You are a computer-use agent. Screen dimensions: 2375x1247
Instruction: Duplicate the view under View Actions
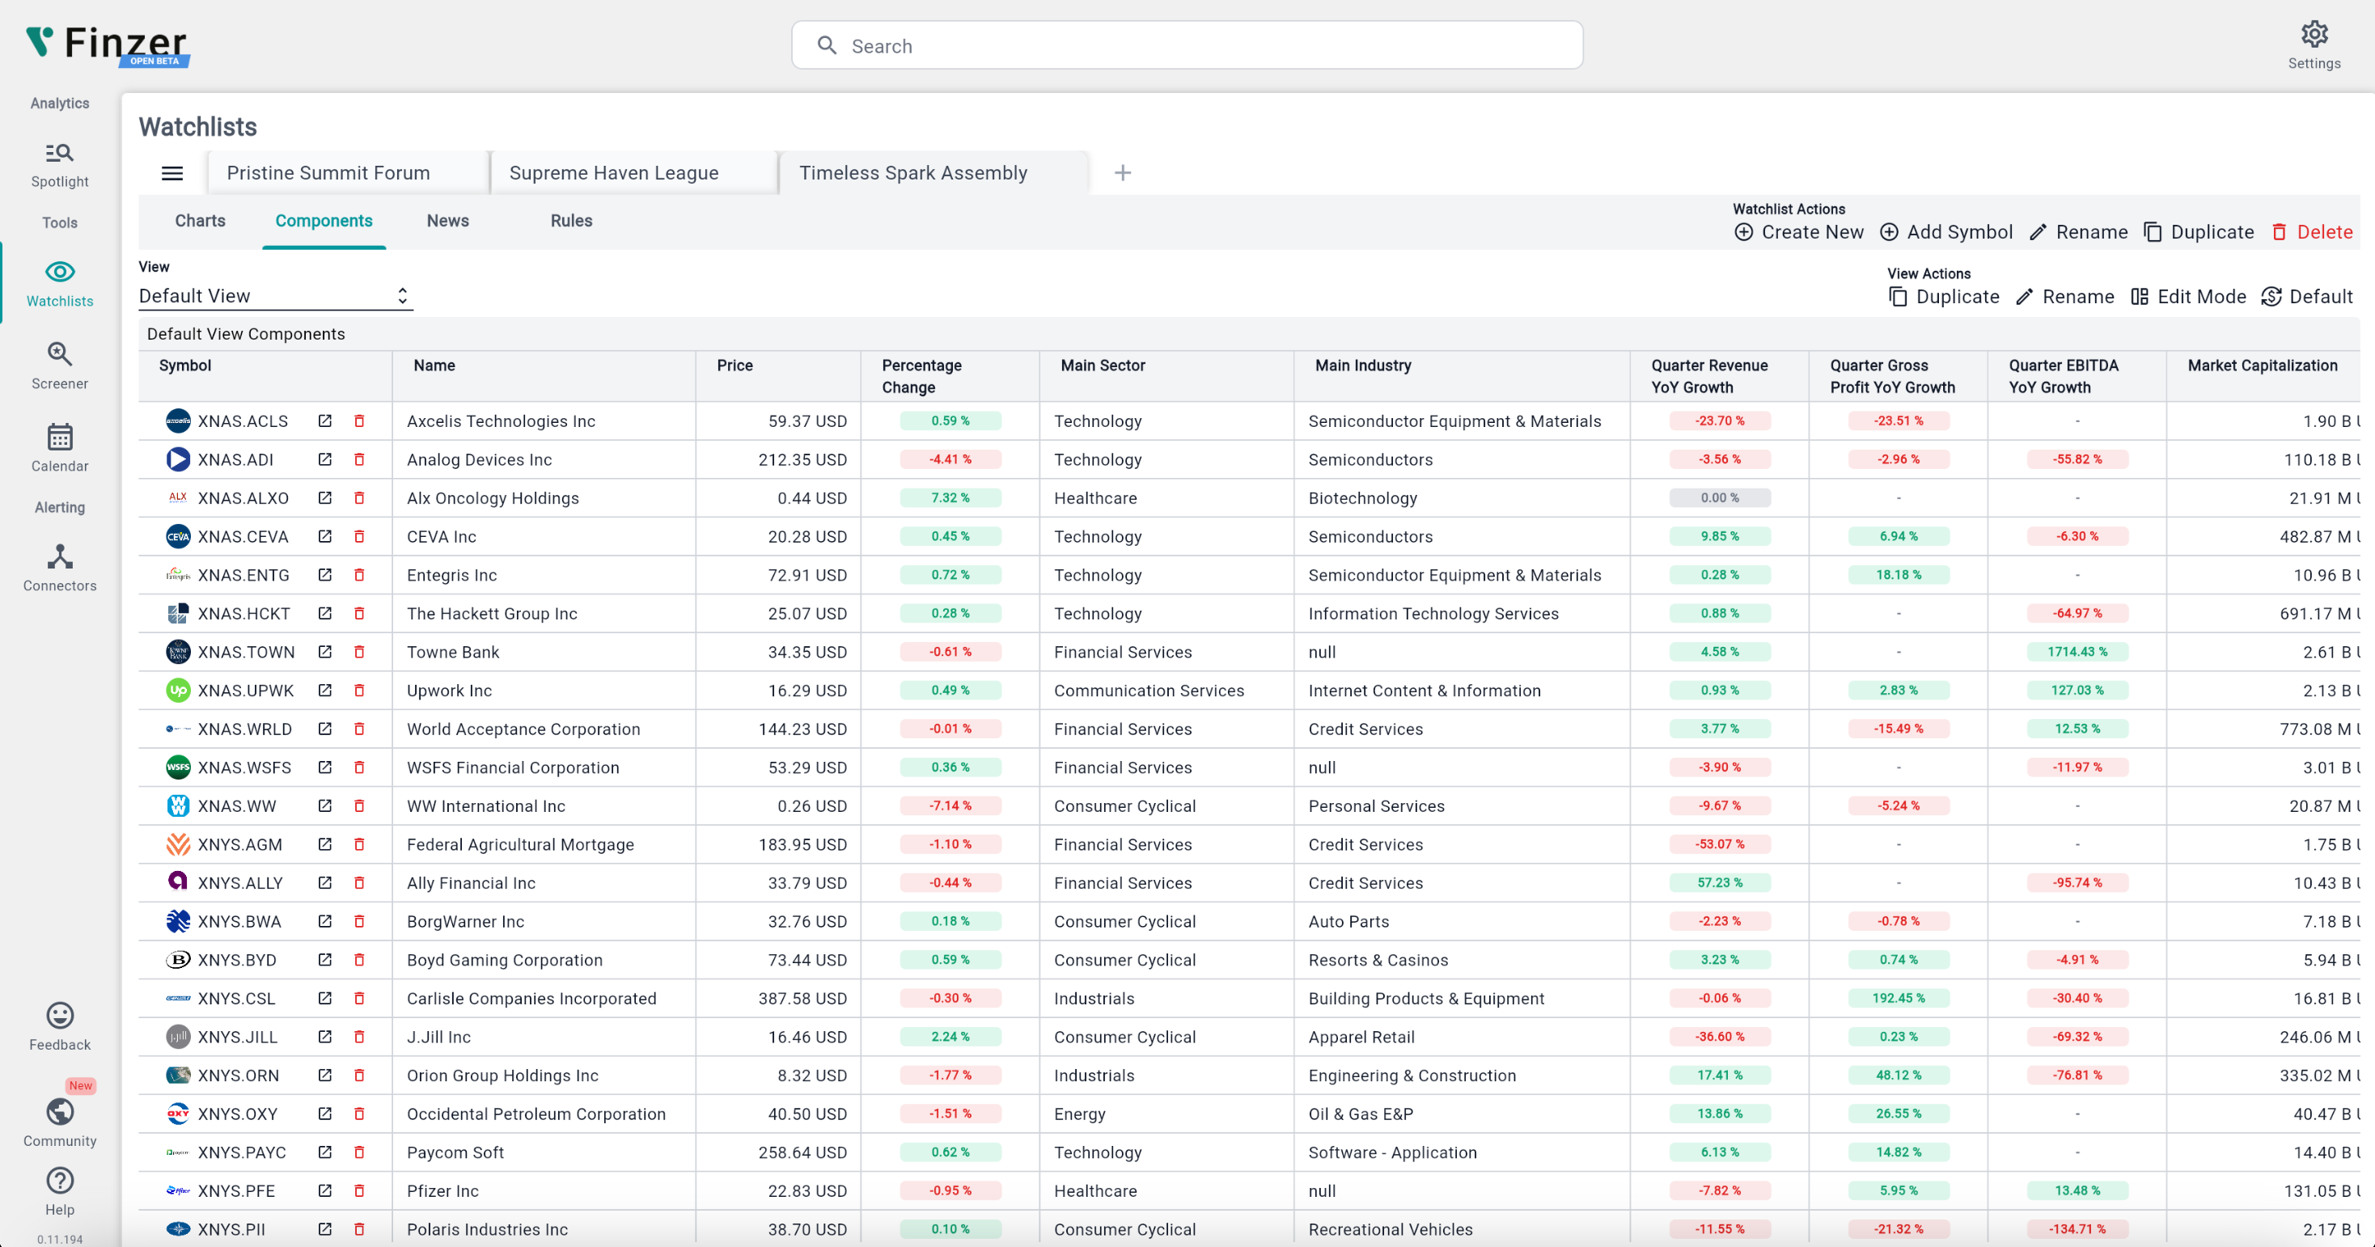(1944, 297)
